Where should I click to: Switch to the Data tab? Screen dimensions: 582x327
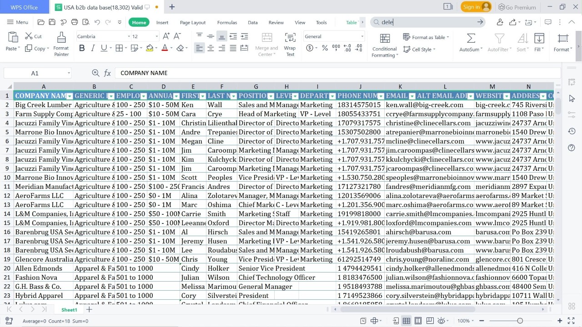253,22
